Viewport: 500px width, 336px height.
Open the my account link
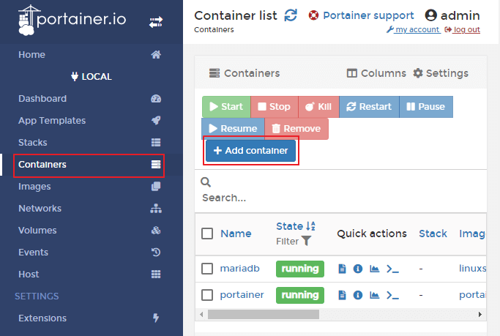pos(414,29)
